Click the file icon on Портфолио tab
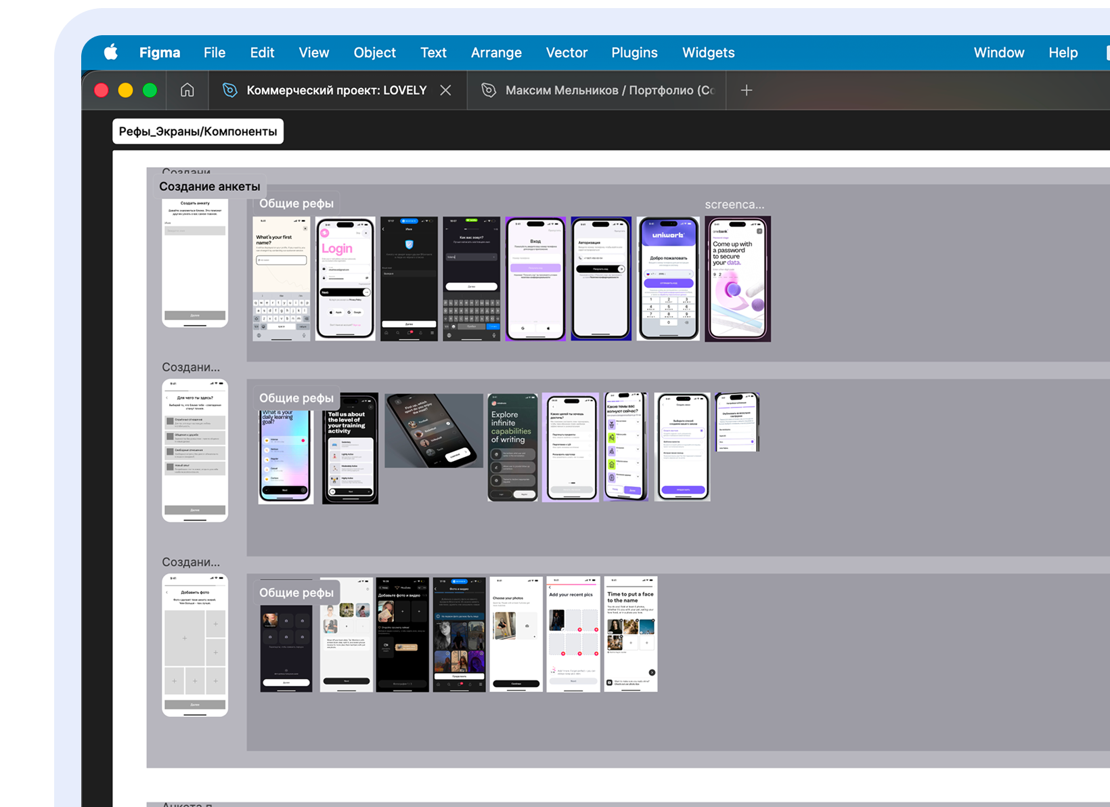Viewport: 1110px width, 807px height. click(x=489, y=90)
